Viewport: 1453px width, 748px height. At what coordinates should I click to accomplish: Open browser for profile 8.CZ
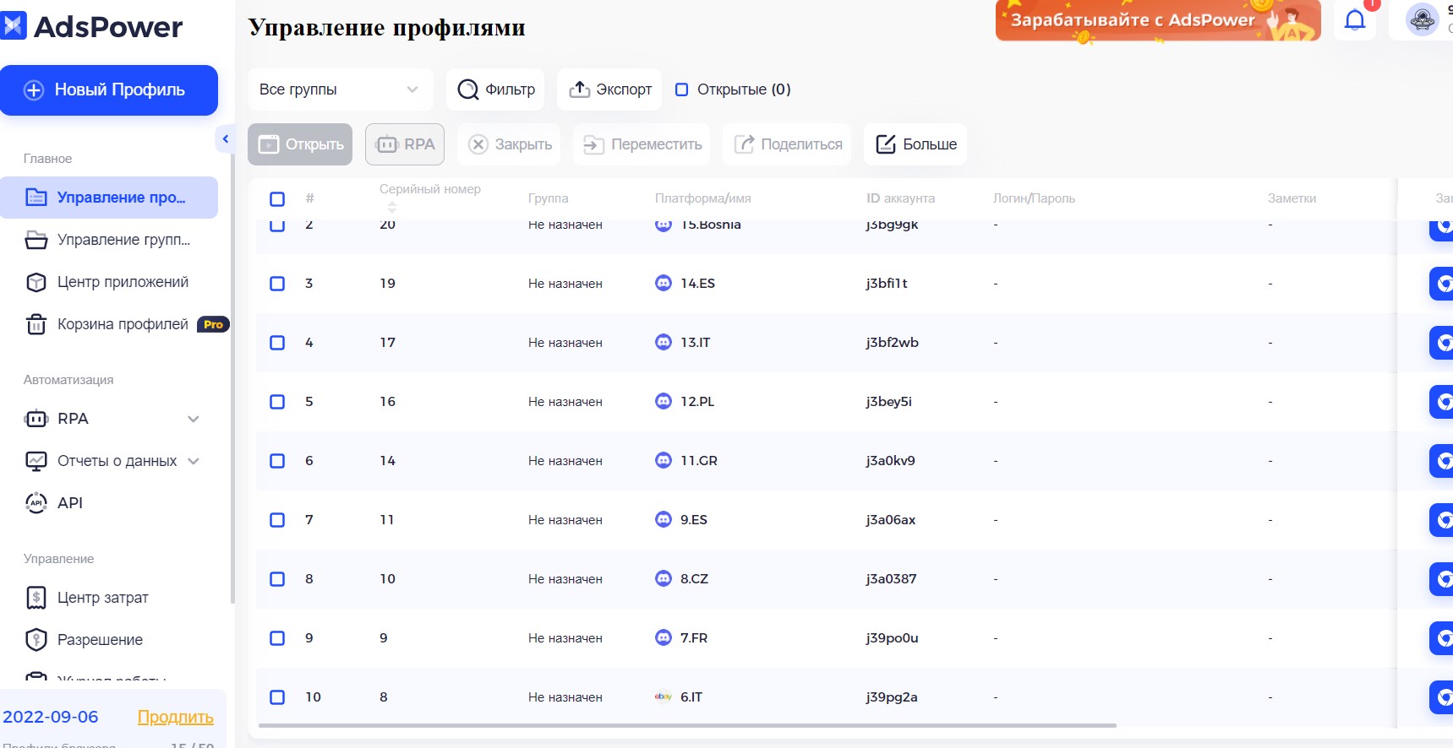click(x=1441, y=579)
